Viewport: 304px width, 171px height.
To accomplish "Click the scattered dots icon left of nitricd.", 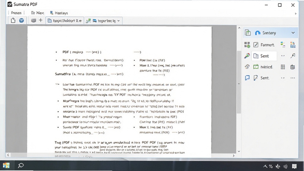I will pyautogui.click(x=247, y=67).
